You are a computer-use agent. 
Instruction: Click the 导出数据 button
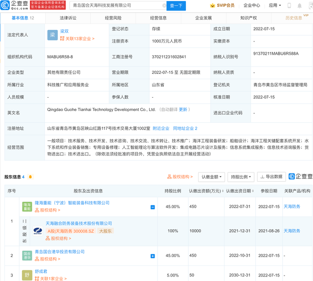coord(271,176)
